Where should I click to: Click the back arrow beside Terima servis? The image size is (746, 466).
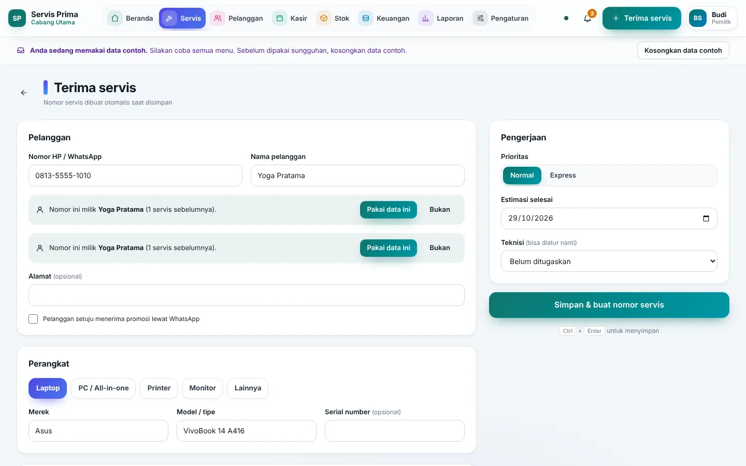pos(24,93)
